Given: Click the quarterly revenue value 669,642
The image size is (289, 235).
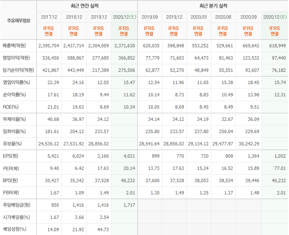Looking at the screenshot, I should 251,46.
